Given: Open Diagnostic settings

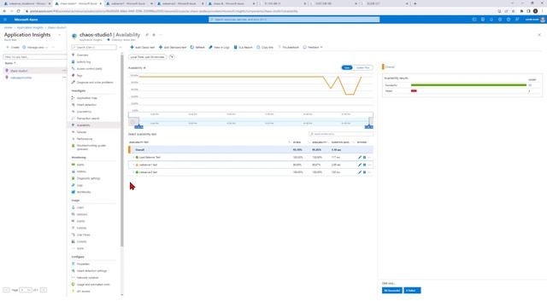Looking at the screenshot, I should pos(88,178).
